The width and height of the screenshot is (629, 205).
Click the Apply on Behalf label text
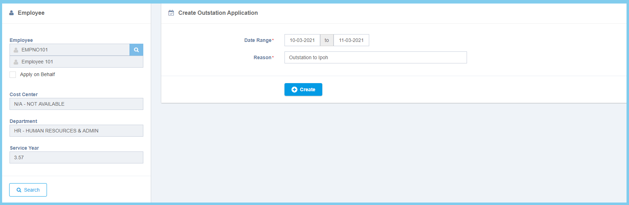pyautogui.click(x=37, y=75)
